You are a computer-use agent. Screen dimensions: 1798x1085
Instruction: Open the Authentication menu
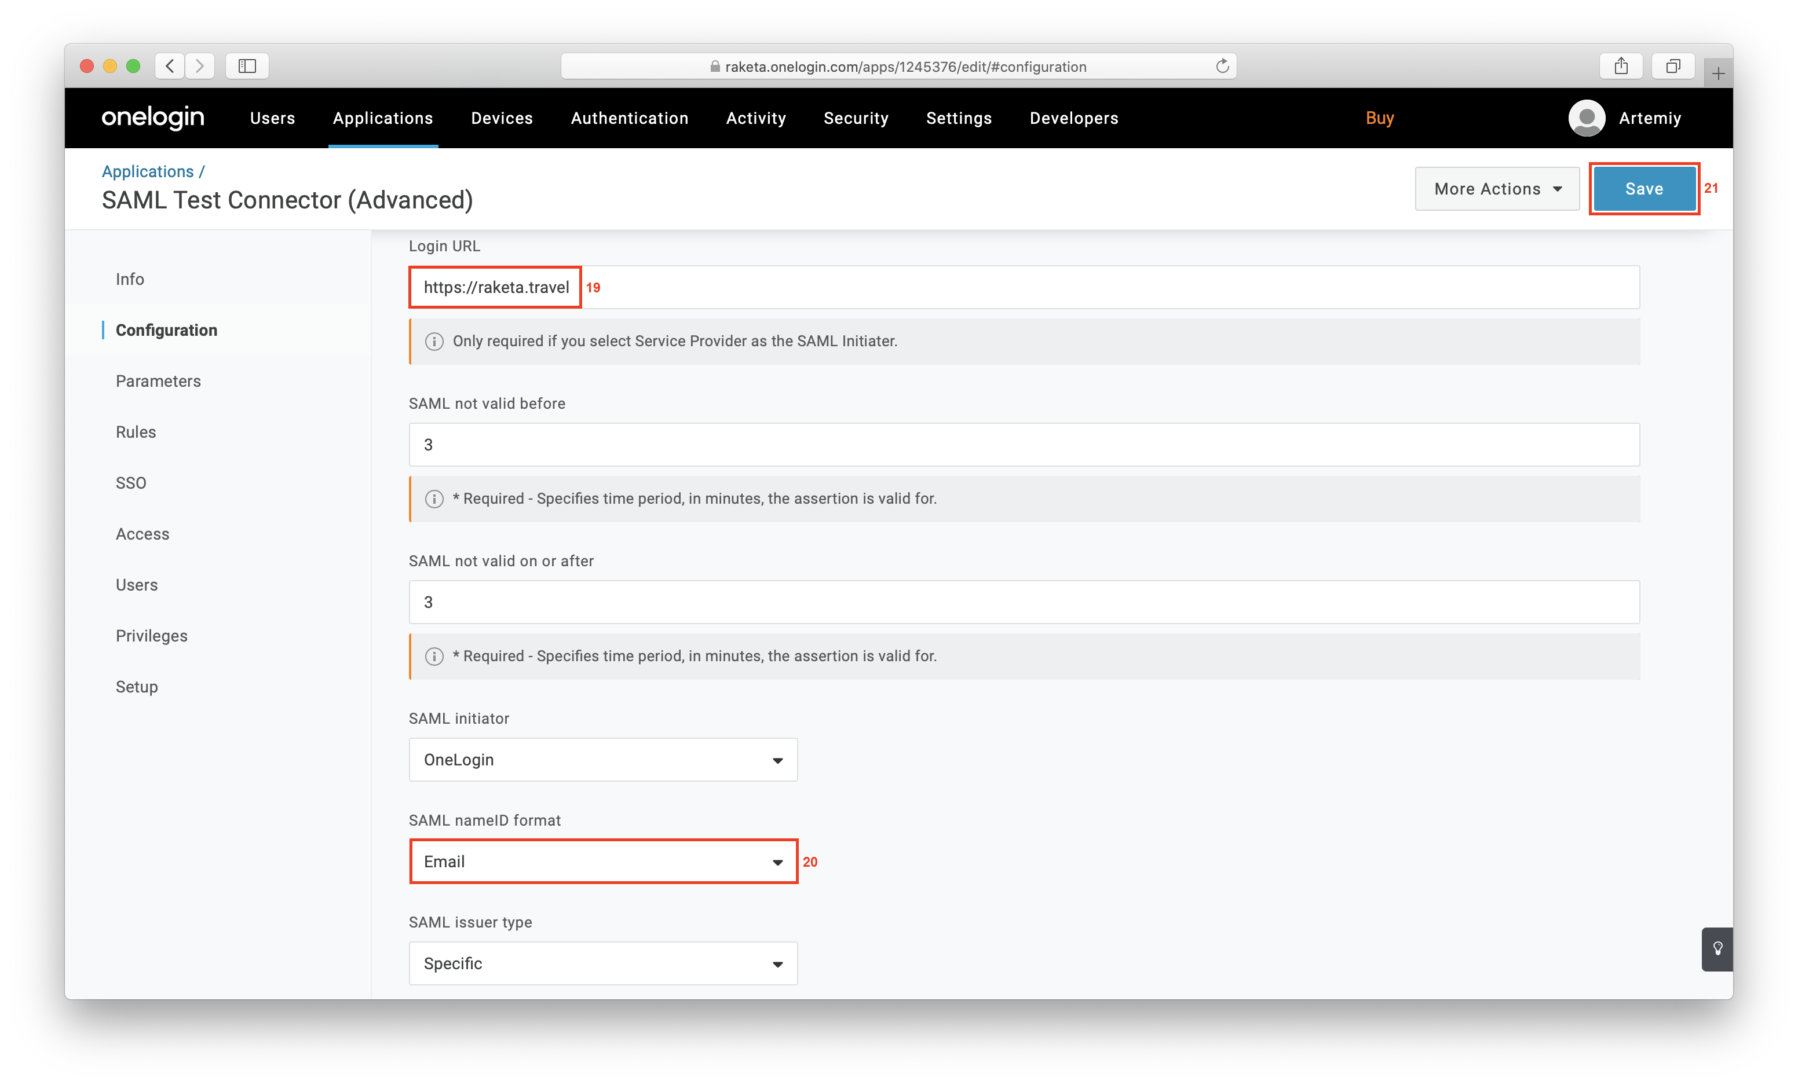point(629,118)
